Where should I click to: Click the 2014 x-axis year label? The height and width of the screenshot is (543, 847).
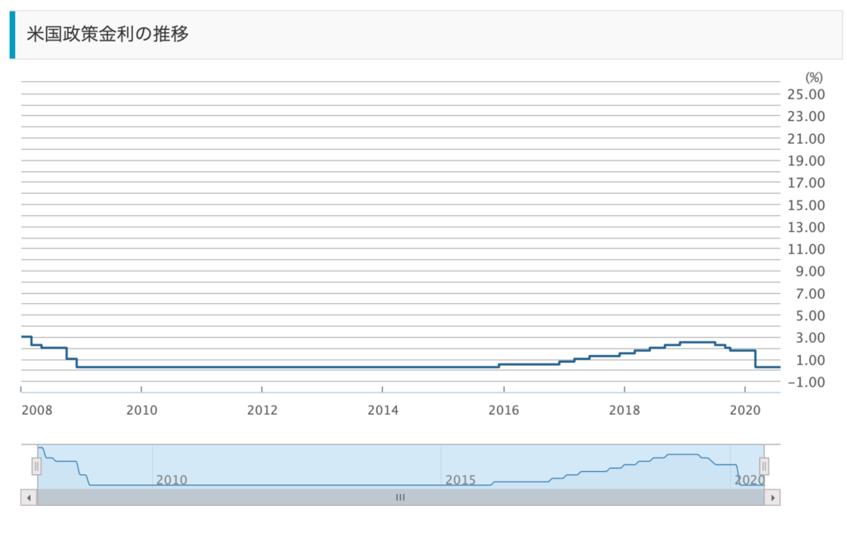[382, 409]
